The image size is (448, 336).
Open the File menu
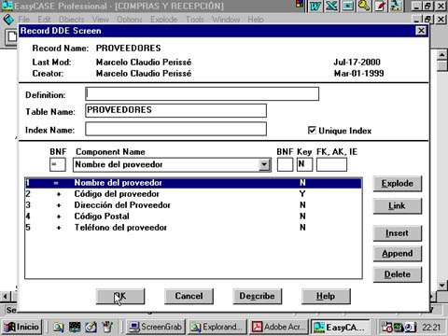23,20
